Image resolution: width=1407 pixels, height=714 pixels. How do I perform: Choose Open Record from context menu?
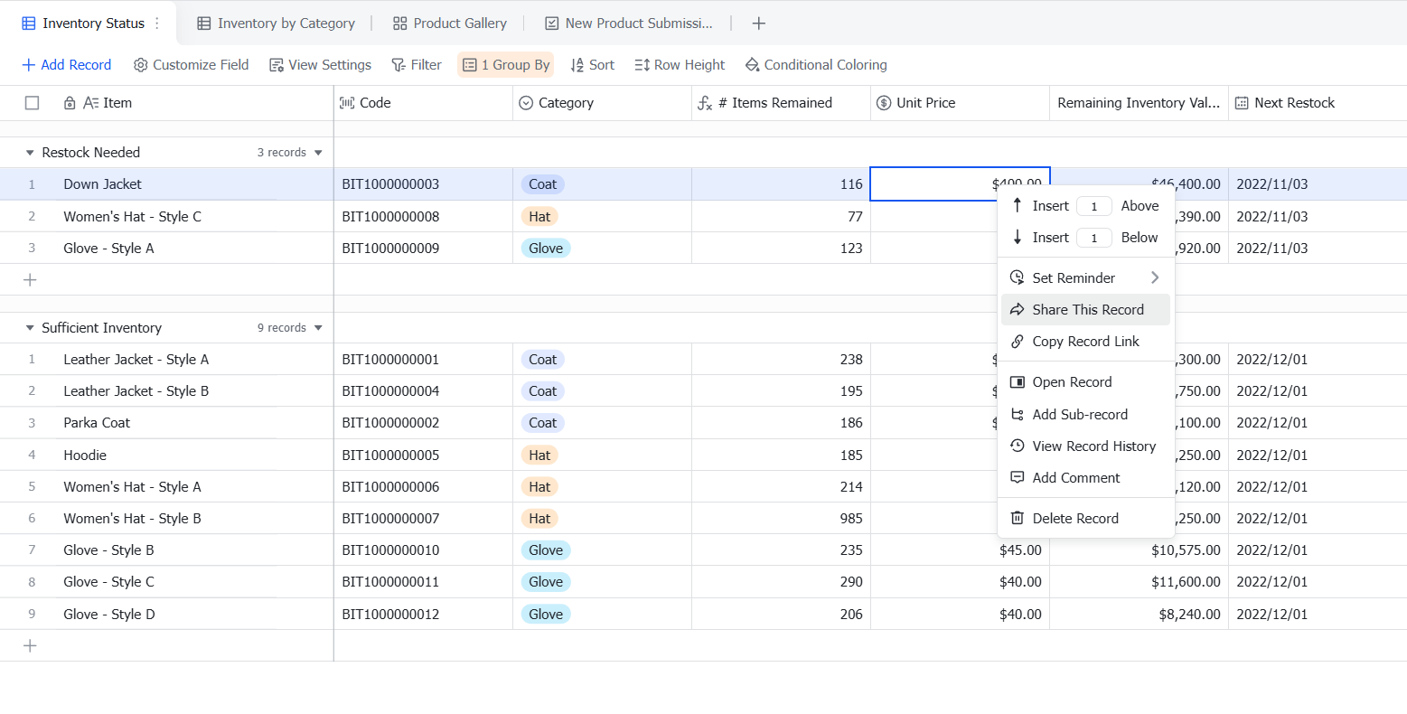(1085, 382)
